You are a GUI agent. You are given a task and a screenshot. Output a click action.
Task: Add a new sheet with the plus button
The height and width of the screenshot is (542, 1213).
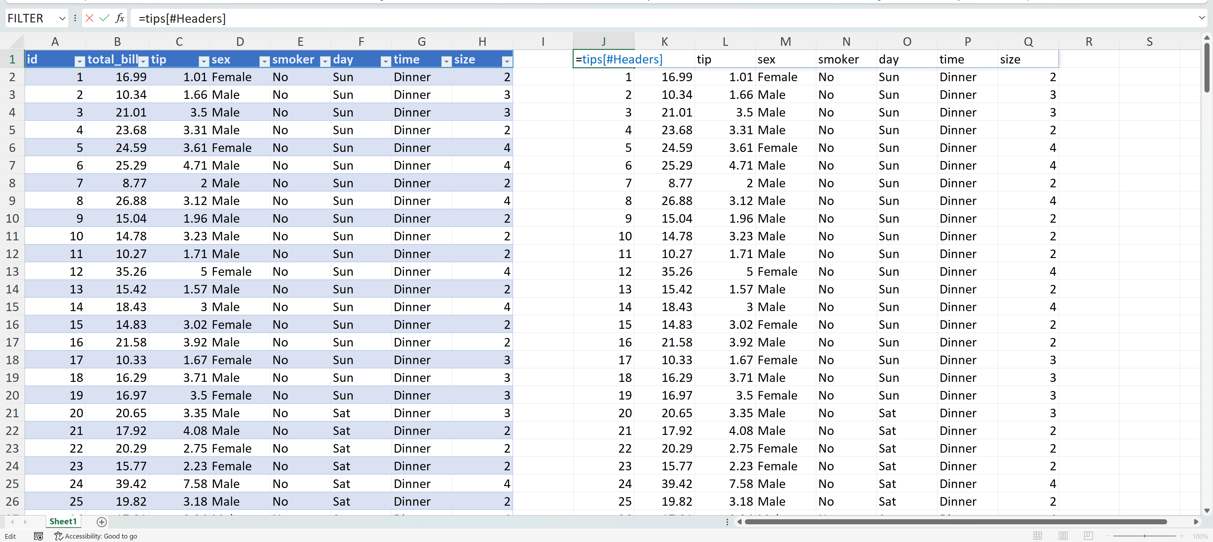101,522
